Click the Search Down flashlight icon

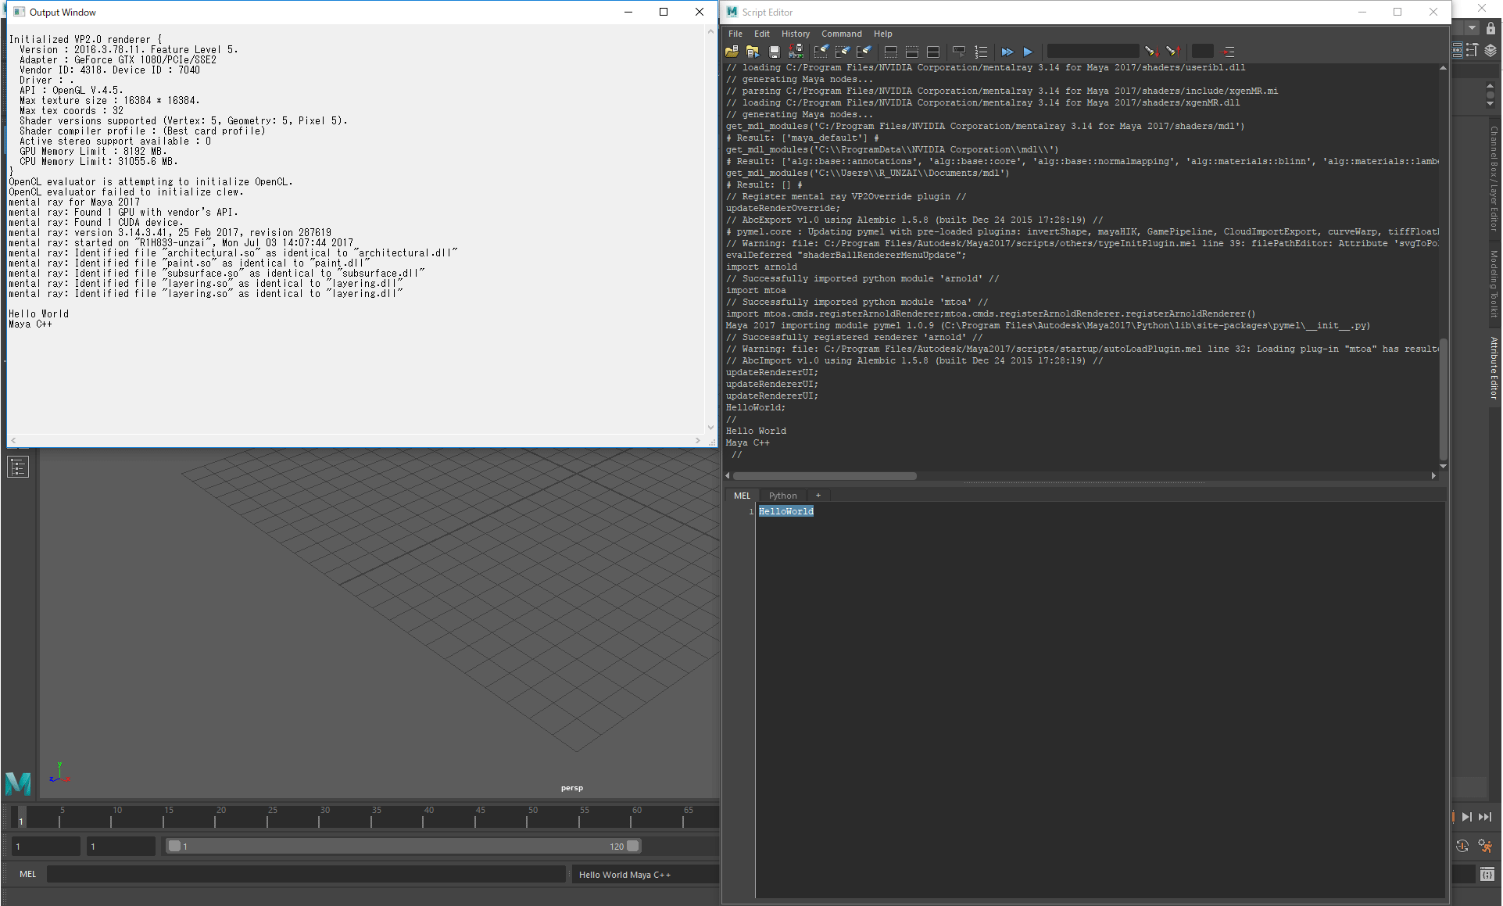click(x=1151, y=52)
